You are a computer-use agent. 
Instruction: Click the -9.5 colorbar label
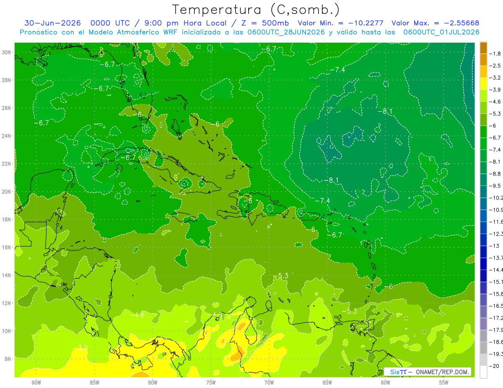tap(495, 186)
